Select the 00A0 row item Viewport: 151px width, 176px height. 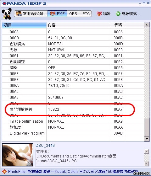pos(14,92)
